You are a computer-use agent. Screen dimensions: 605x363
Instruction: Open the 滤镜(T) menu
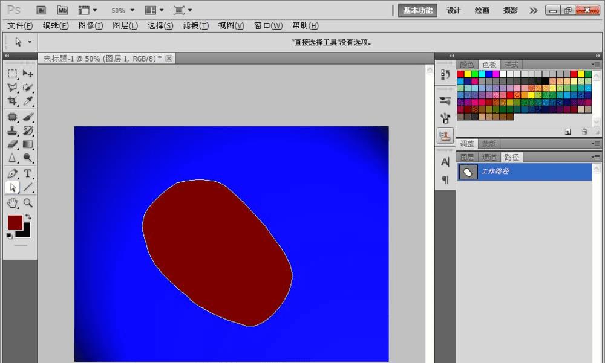click(x=195, y=25)
